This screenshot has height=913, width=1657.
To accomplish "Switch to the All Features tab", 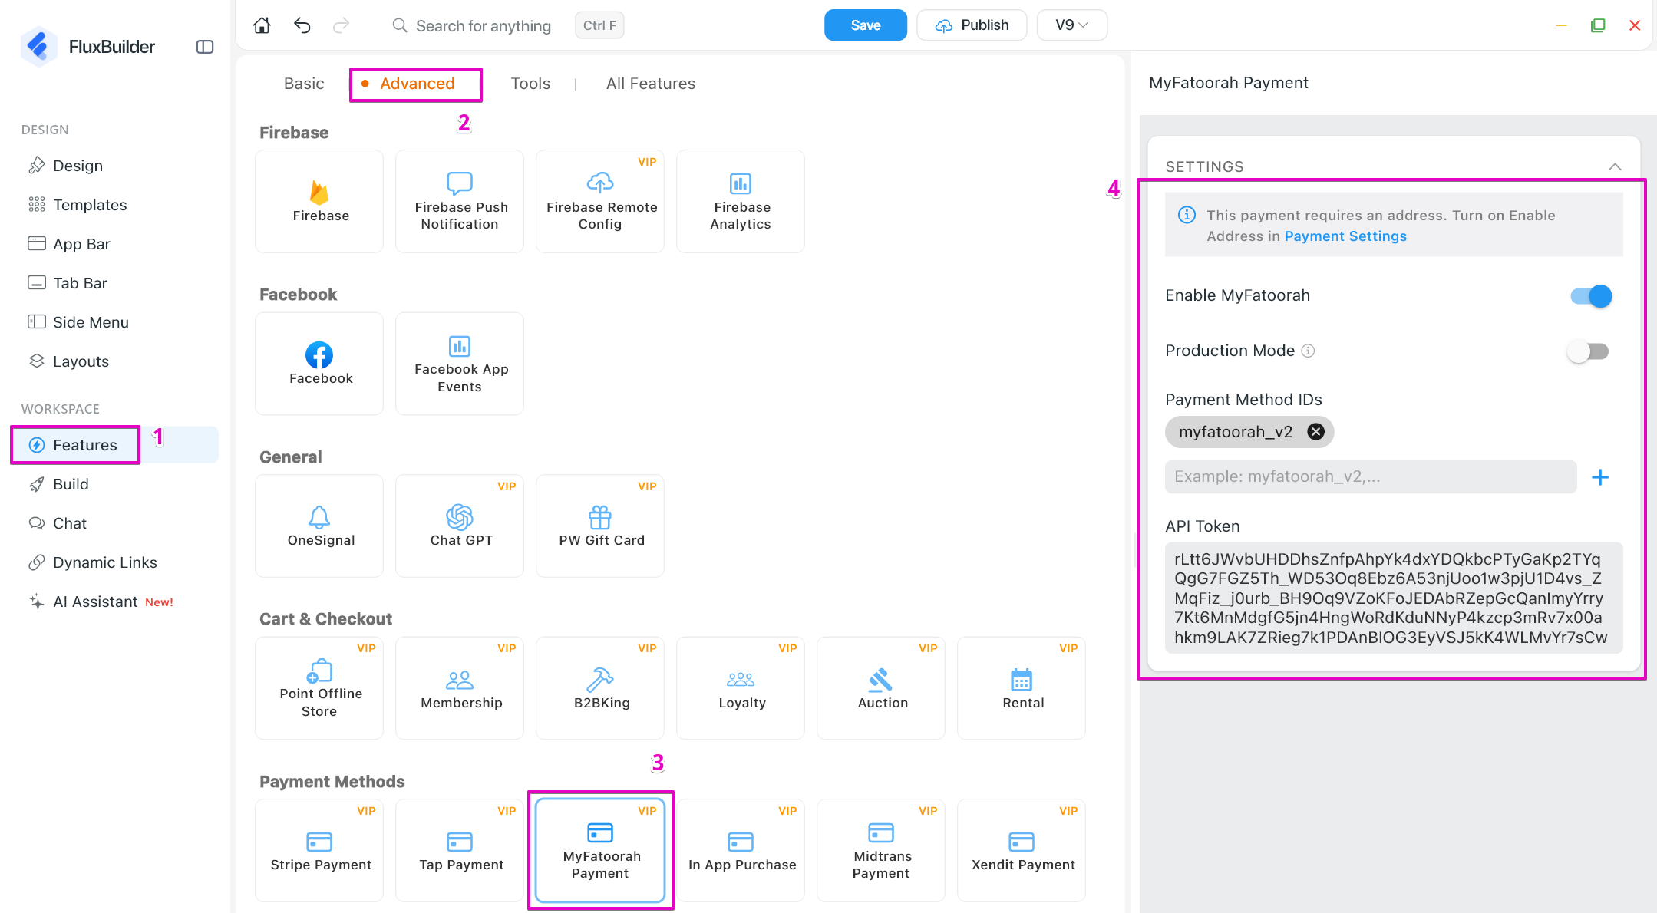I will click(x=651, y=84).
